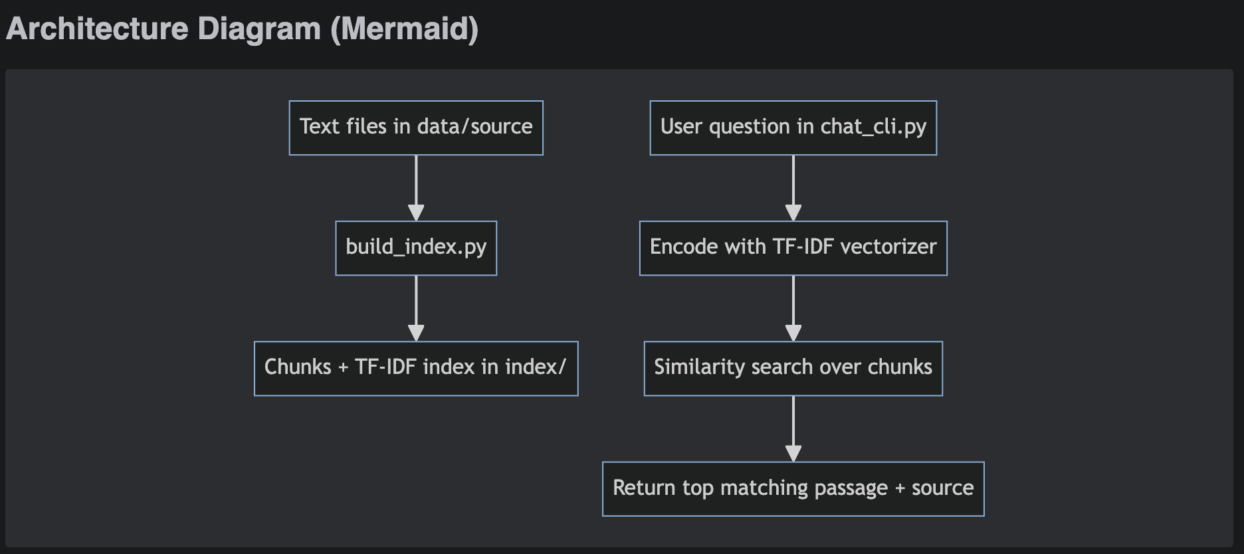1244x554 pixels.
Task: Select the 'Similarity search over chunks' node
Action: click(x=793, y=368)
